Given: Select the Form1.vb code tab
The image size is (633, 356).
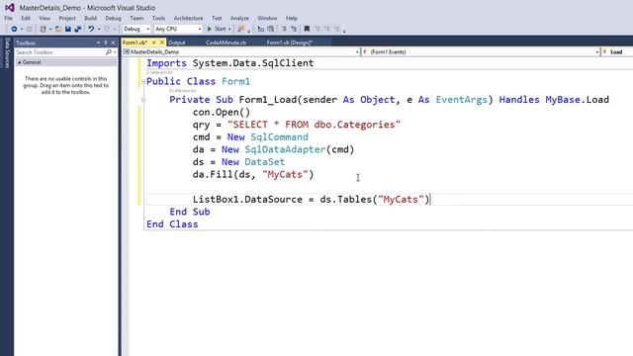Looking at the screenshot, I should [135, 43].
